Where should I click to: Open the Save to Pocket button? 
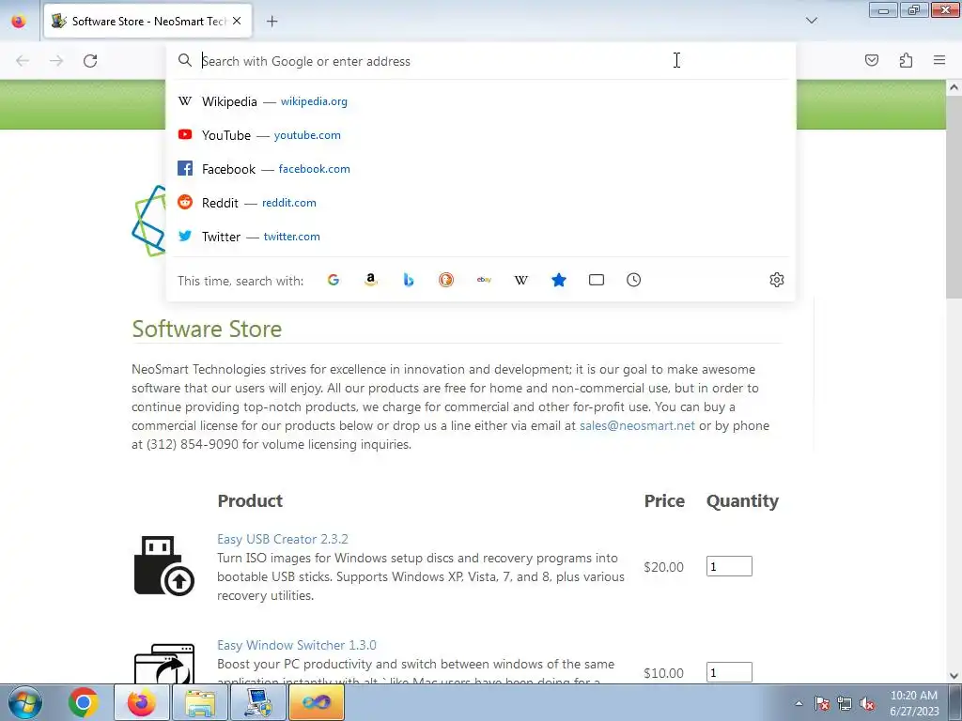(x=871, y=60)
